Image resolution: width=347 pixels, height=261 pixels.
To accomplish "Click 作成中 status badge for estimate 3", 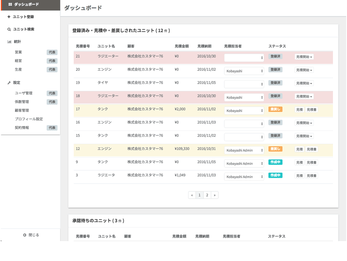I will pos(275,175).
